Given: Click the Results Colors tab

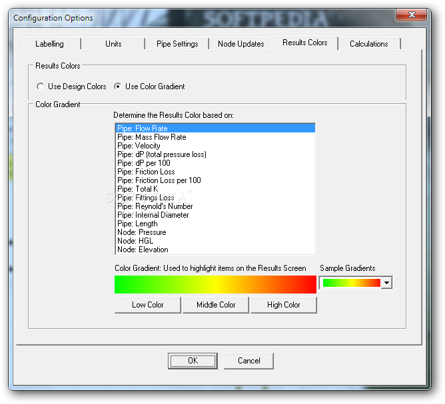Looking at the screenshot, I should [305, 43].
